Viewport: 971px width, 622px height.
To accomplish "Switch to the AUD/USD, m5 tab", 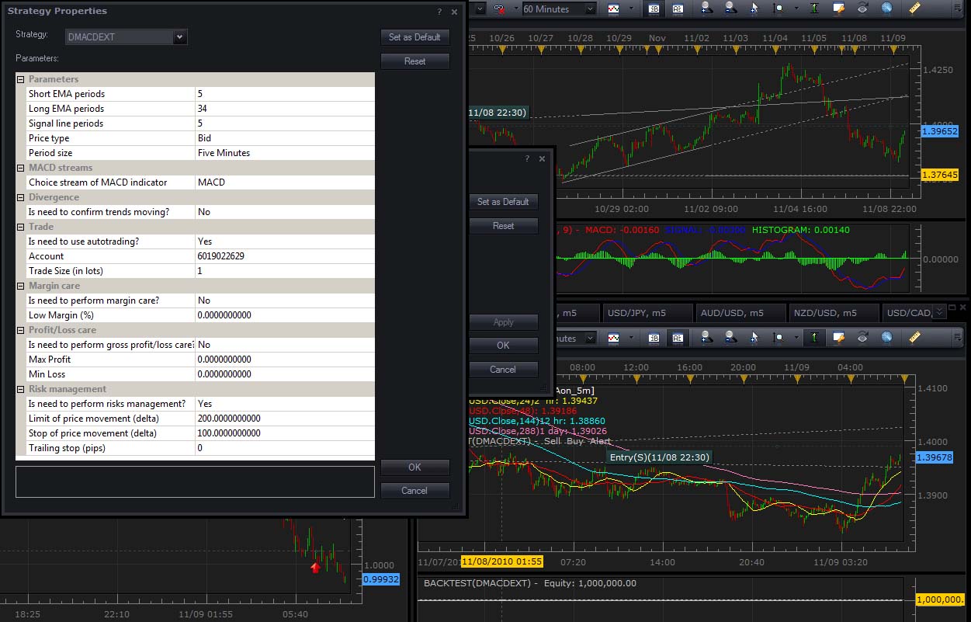I will [740, 313].
